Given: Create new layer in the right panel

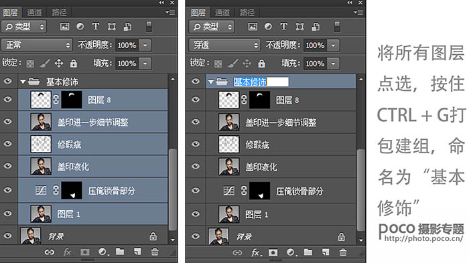Looking at the screenshot, I should [325, 252].
